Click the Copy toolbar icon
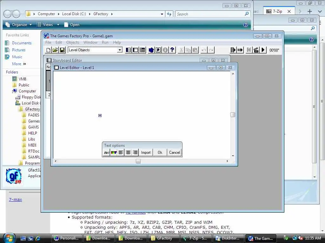Image resolution: width=325 pixels, height=243 pixels. pos(188,50)
